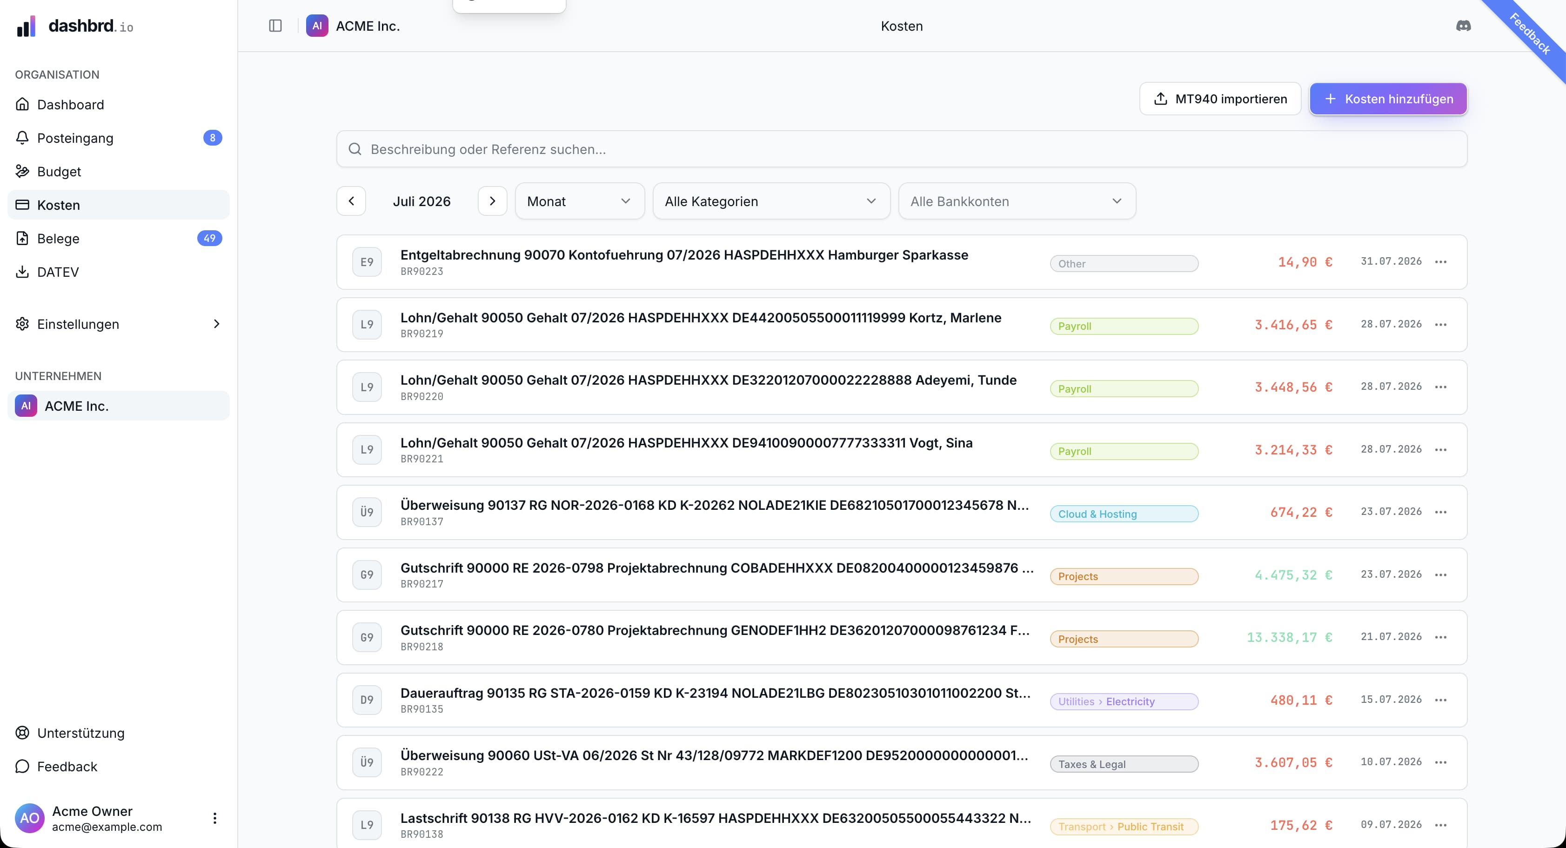Screen dimensions: 1566x848
Task: Click the Taxes & Legal category tag
Action: 1124,764
